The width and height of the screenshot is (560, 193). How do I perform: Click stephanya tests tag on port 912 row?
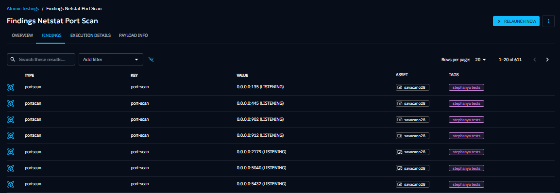tap(466, 136)
